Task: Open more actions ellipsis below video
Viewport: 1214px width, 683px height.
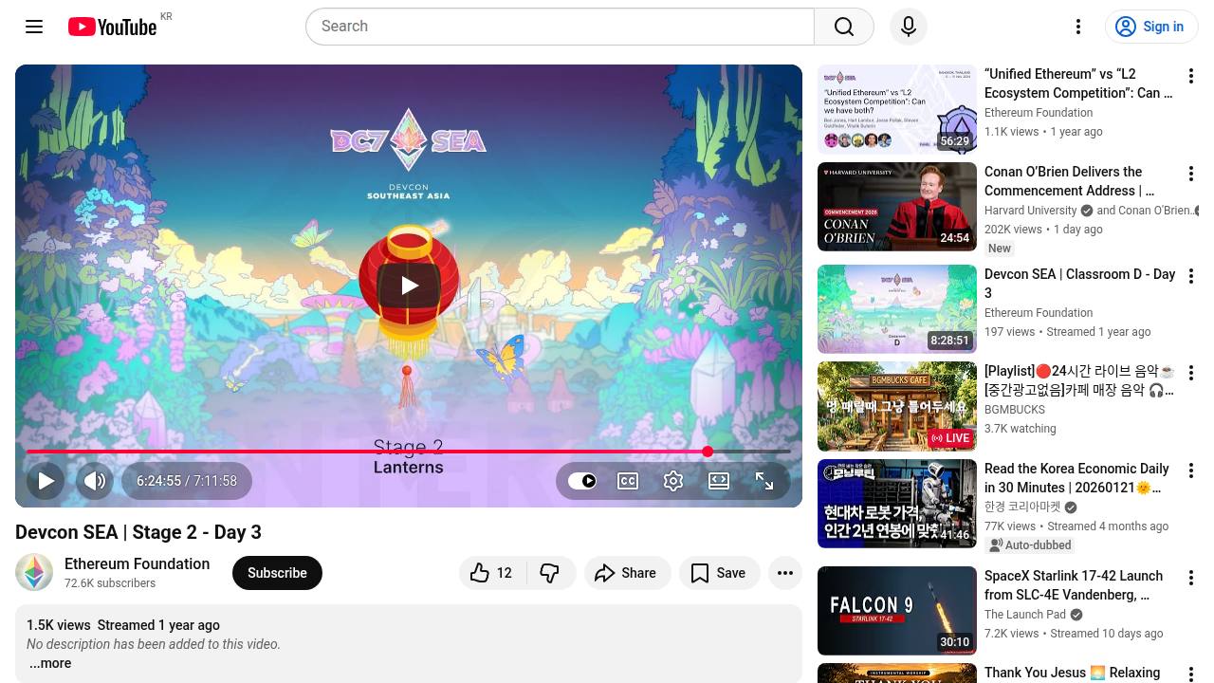Action: click(785, 573)
